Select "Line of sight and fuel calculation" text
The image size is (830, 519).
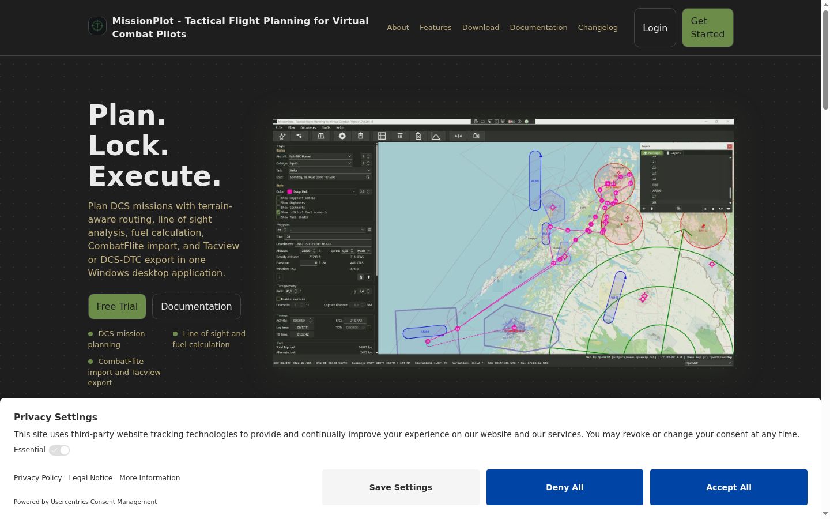(x=209, y=339)
